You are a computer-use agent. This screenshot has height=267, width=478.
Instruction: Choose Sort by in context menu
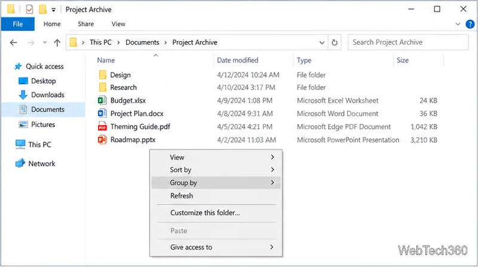tap(216, 170)
